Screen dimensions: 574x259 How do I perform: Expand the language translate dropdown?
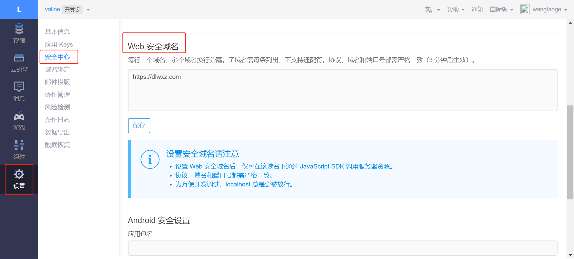[432, 10]
